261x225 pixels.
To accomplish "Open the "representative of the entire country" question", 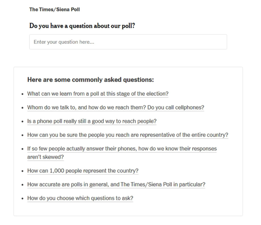I will 128,135.
